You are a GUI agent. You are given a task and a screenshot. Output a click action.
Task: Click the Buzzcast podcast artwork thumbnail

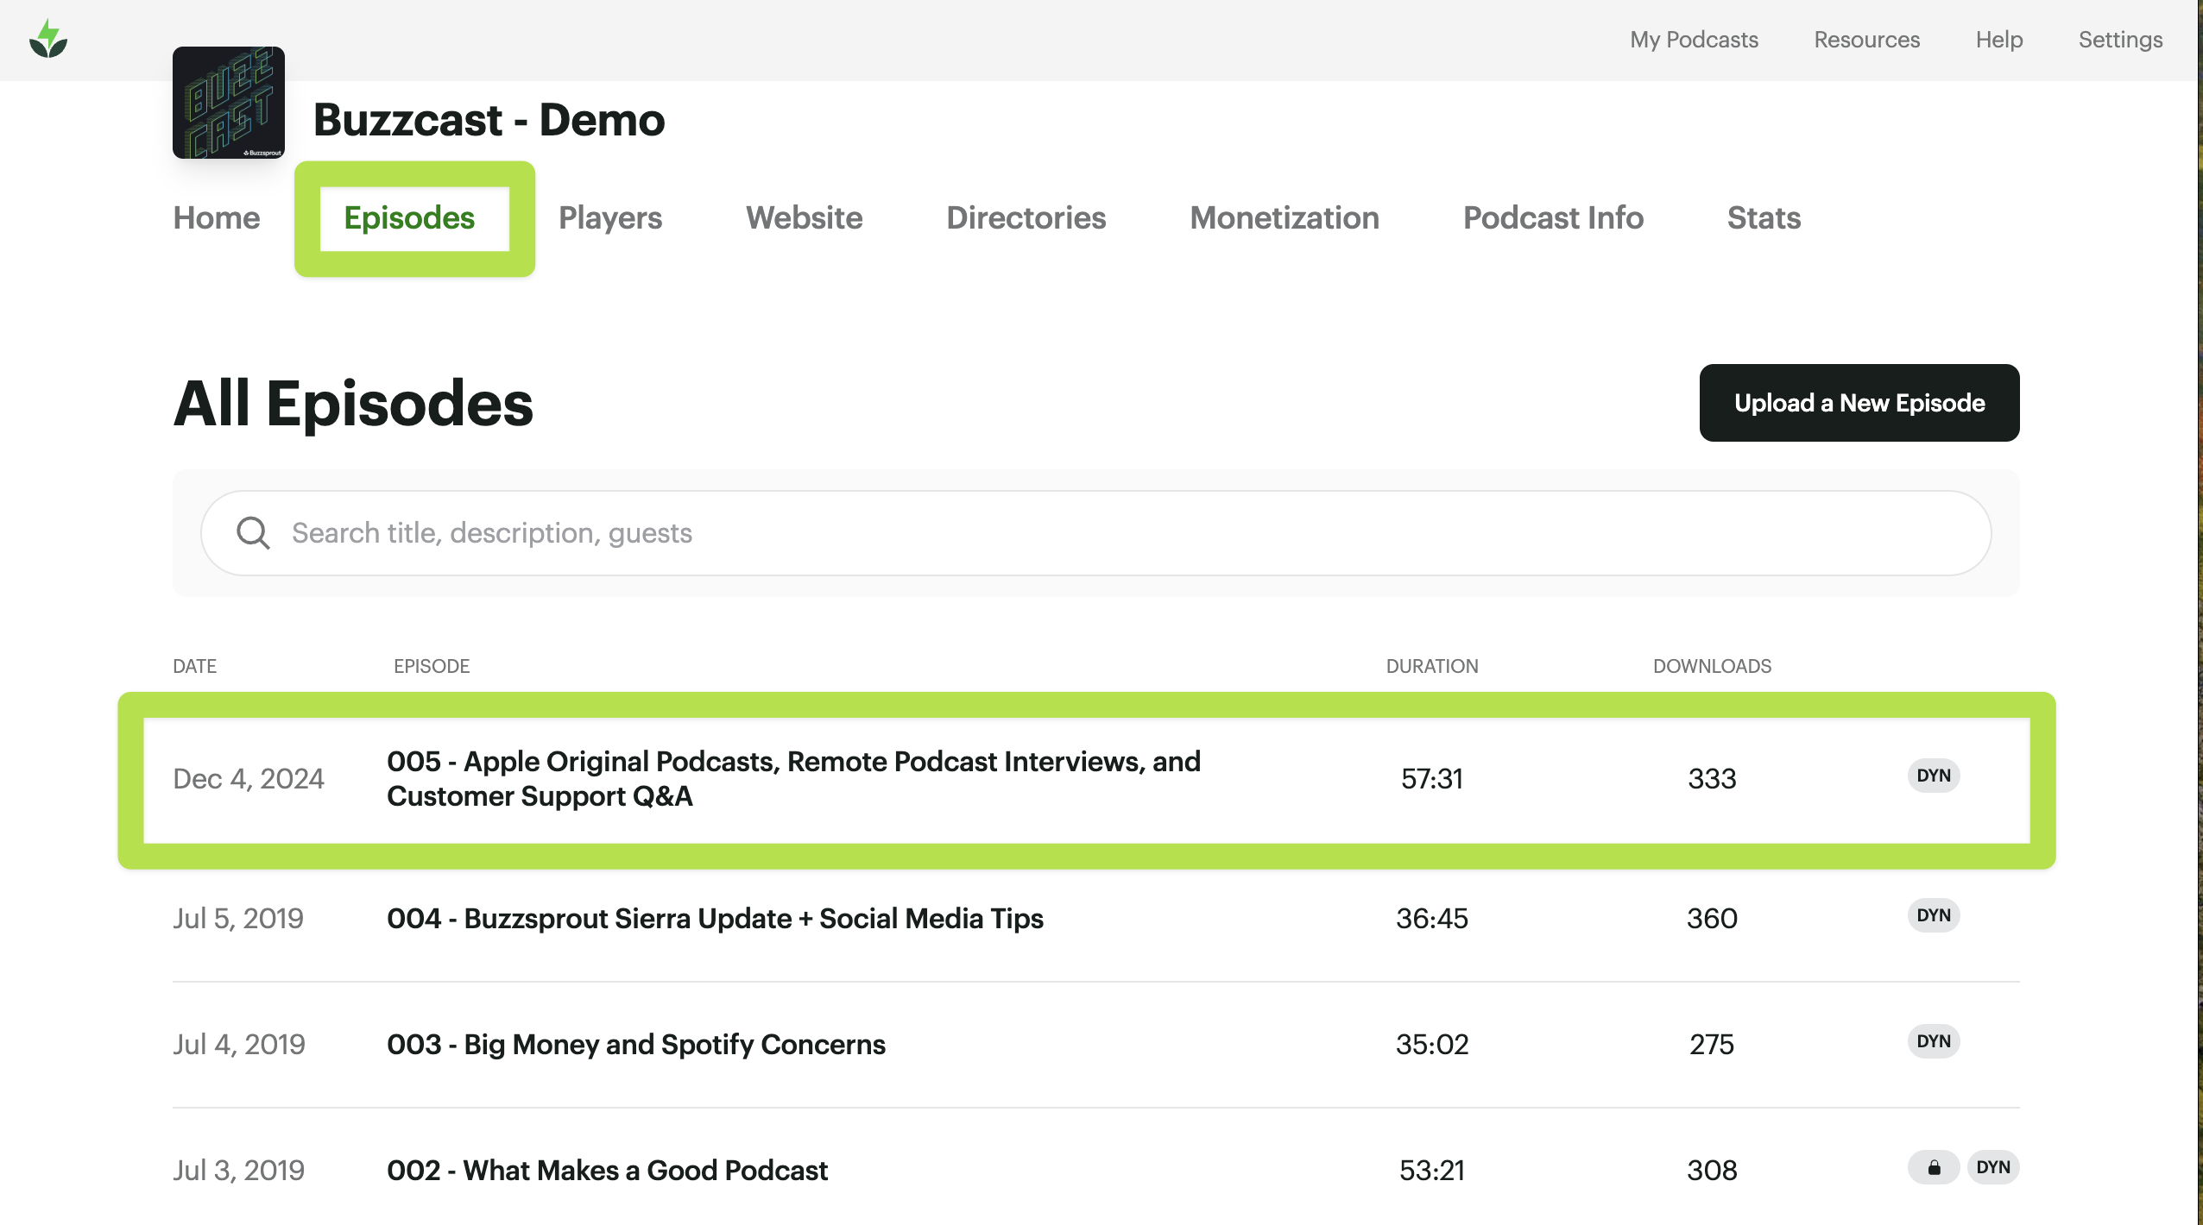click(229, 103)
